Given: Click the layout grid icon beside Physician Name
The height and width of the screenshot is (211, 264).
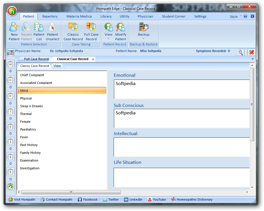Looking at the screenshot, I should 10,53.
